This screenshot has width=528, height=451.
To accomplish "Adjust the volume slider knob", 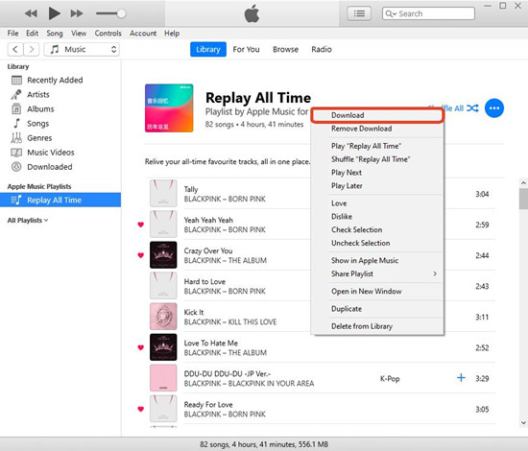I will tap(121, 13).
